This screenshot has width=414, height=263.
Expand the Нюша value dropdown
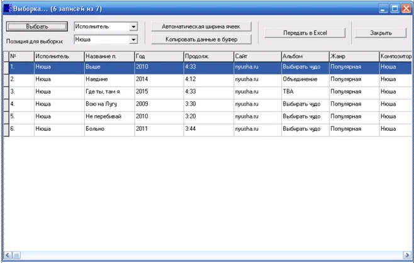click(x=133, y=40)
